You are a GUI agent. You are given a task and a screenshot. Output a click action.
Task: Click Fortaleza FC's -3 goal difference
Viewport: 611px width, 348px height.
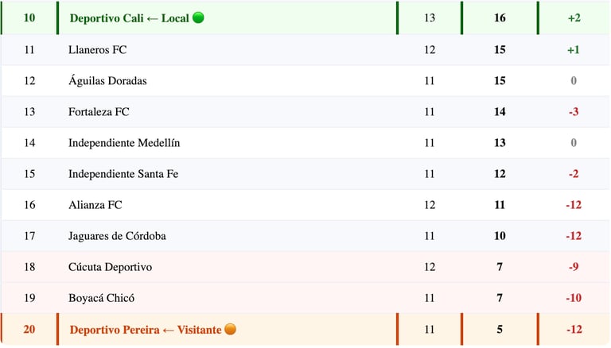[x=574, y=111]
